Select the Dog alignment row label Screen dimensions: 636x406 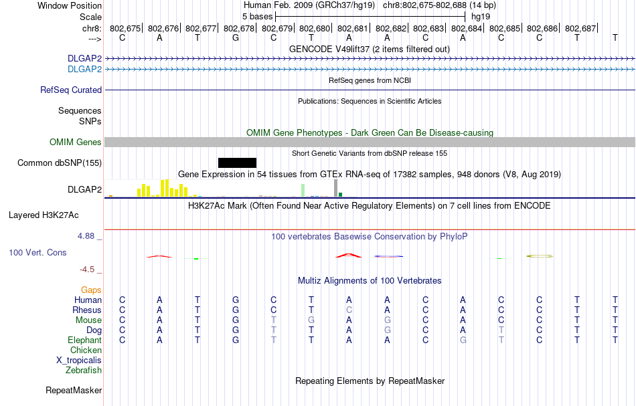pos(94,330)
